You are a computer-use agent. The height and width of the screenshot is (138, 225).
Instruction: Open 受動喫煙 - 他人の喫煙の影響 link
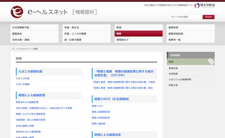pos(30,120)
